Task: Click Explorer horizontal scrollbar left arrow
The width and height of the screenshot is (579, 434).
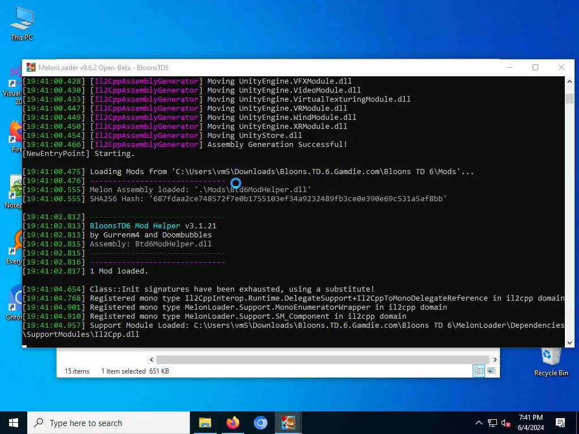Action: (x=152, y=359)
